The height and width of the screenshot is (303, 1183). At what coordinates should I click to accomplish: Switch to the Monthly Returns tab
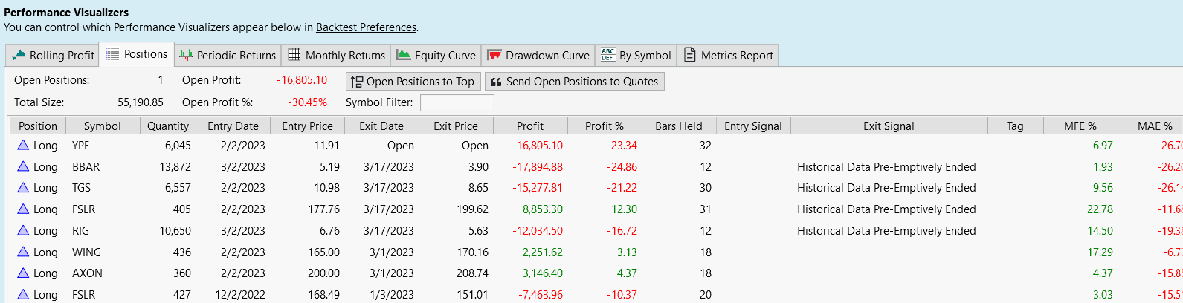pos(345,56)
